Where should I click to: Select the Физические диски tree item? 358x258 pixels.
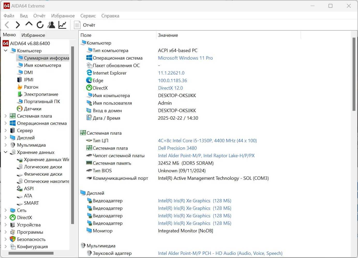pos(43,174)
